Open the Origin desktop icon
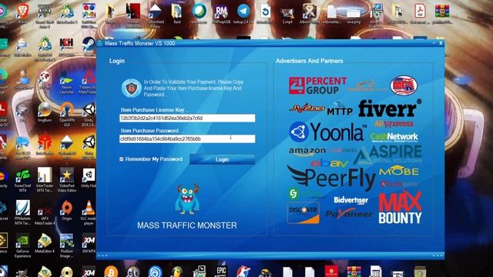 tap(66, 210)
